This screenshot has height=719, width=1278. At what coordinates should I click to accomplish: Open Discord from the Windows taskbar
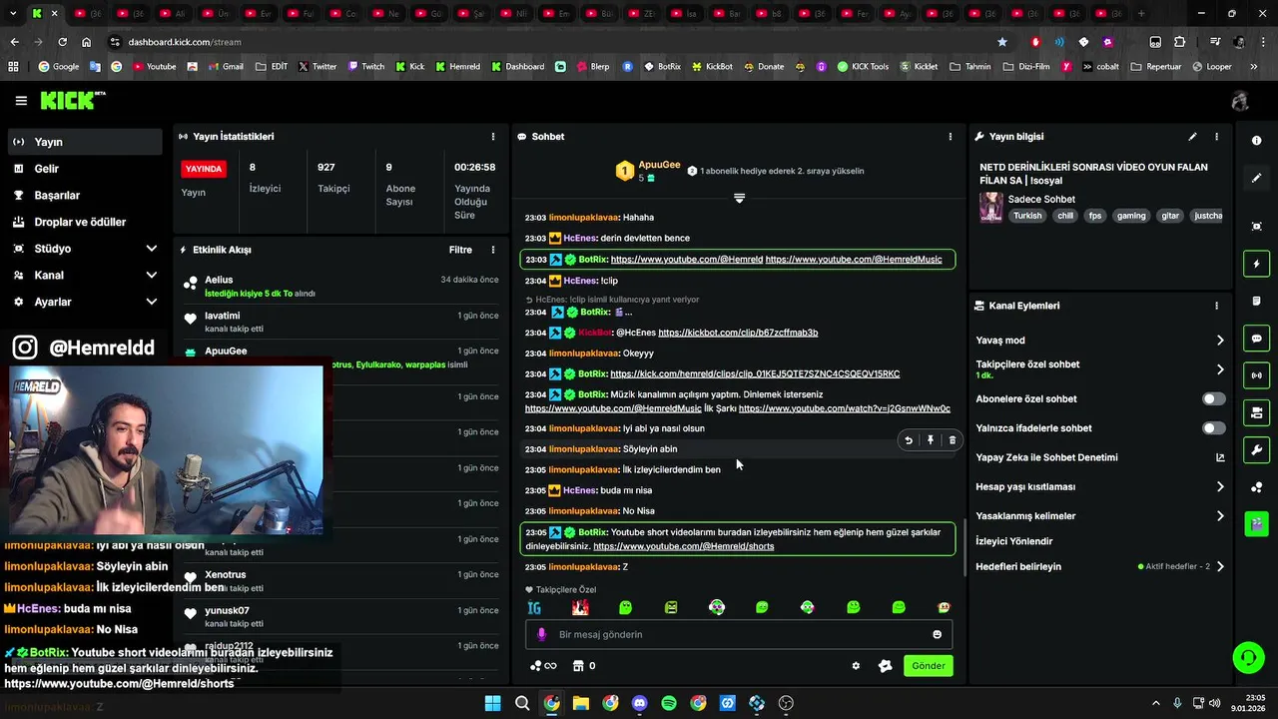point(640,703)
